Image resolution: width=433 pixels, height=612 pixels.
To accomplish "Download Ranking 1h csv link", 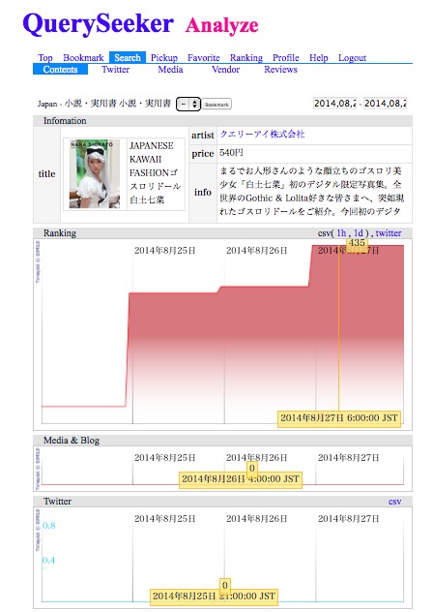I will click(x=341, y=233).
